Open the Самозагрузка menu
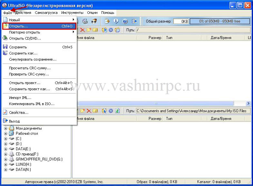Screen dimensions: 253x186 [x=46, y=13]
